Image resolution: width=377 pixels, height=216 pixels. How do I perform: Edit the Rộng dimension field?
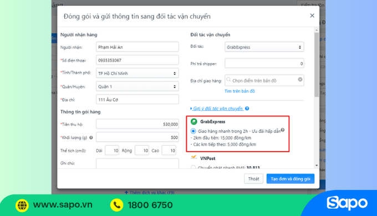142,151
